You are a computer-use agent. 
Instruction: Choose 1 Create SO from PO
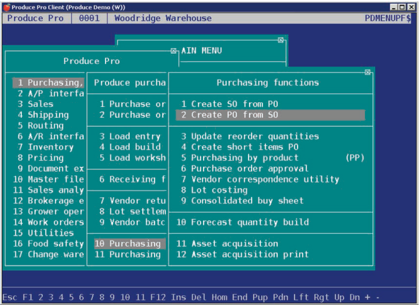[229, 104]
